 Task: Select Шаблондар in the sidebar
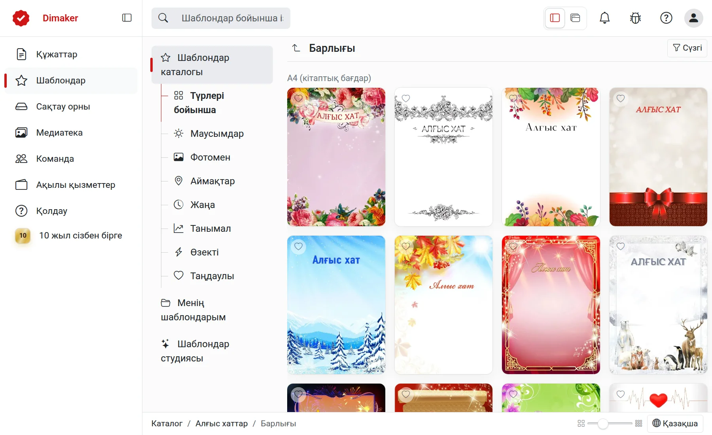pos(71,80)
